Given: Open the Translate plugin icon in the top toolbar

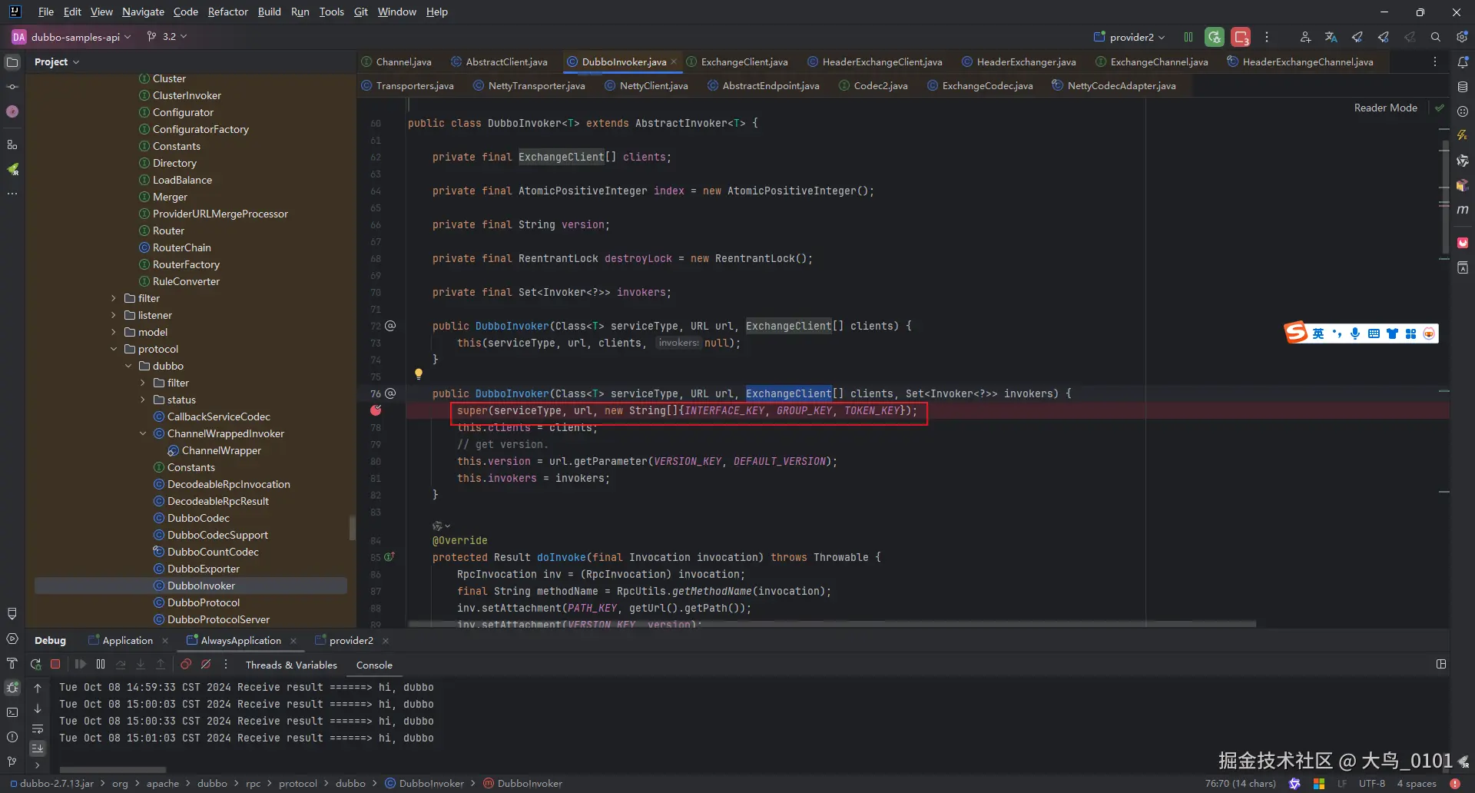Looking at the screenshot, I should tap(1331, 37).
